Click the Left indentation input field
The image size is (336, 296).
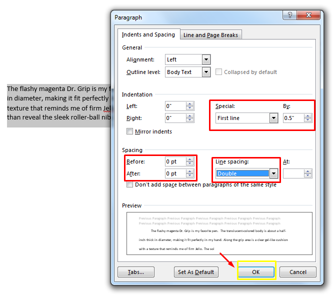click(175, 106)
